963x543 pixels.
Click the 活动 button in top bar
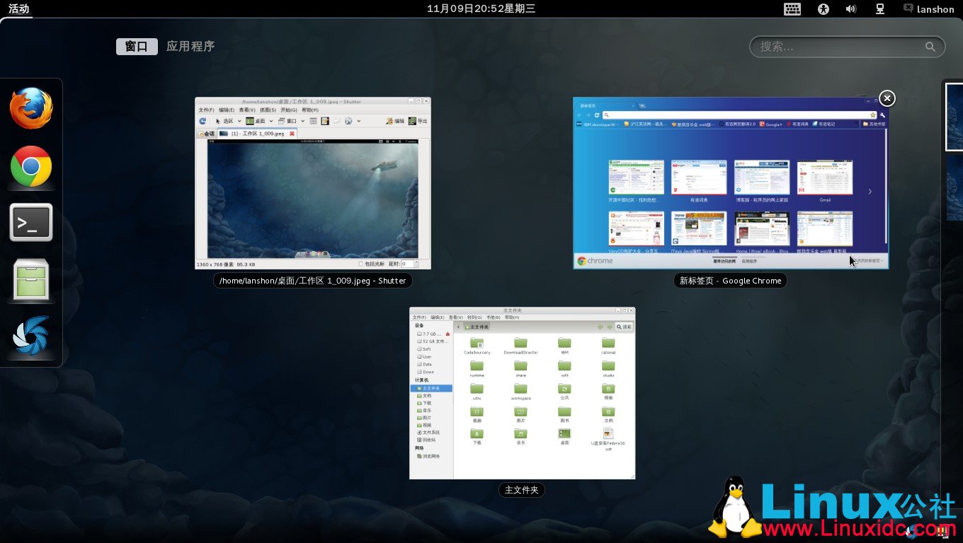[x=19, y=9]
